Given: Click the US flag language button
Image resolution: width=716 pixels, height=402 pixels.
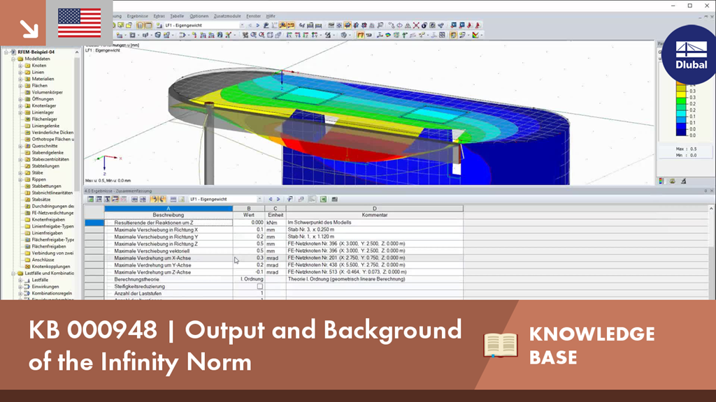Looking at the screenshot, I should (80, 23).
